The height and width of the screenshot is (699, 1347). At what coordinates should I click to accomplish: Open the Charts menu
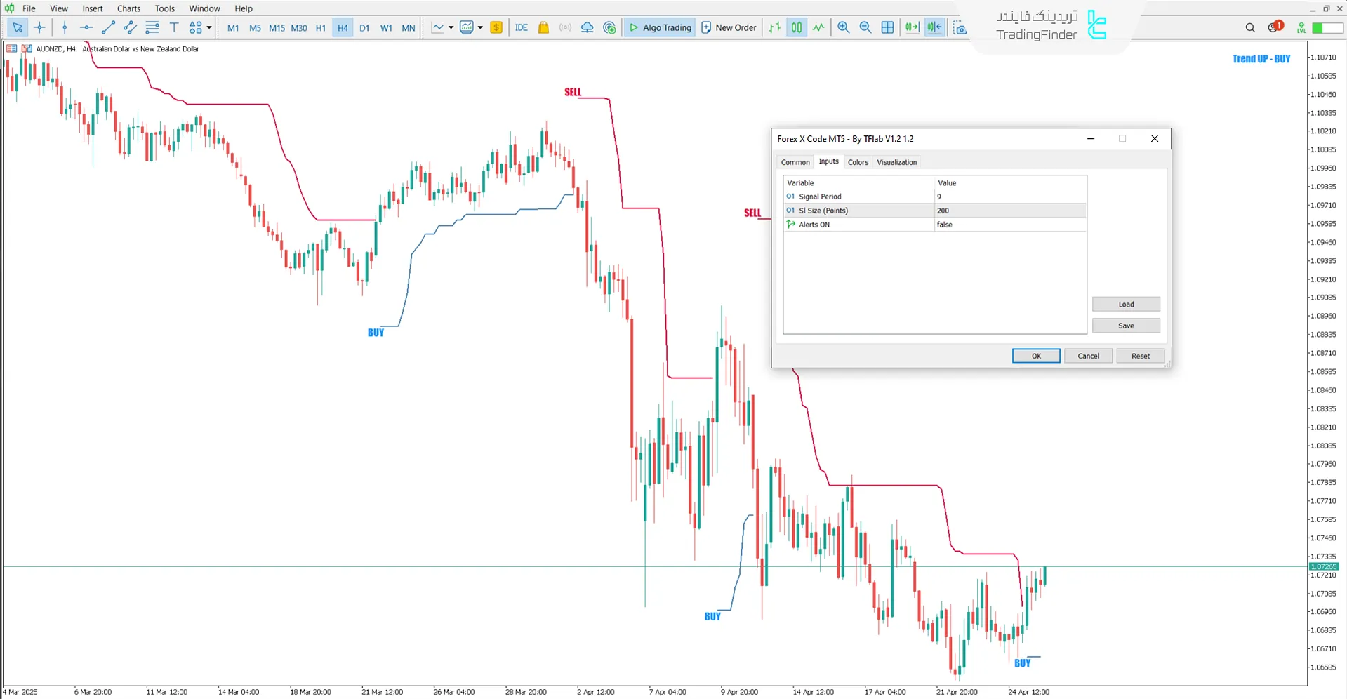click(128, 8)
